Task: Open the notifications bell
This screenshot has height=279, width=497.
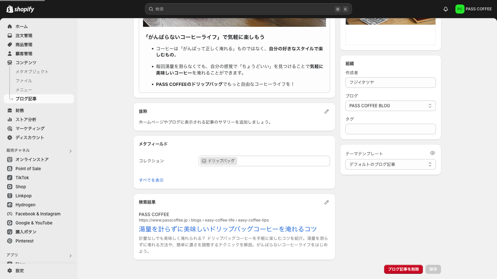Action: [x=446, y=9]
